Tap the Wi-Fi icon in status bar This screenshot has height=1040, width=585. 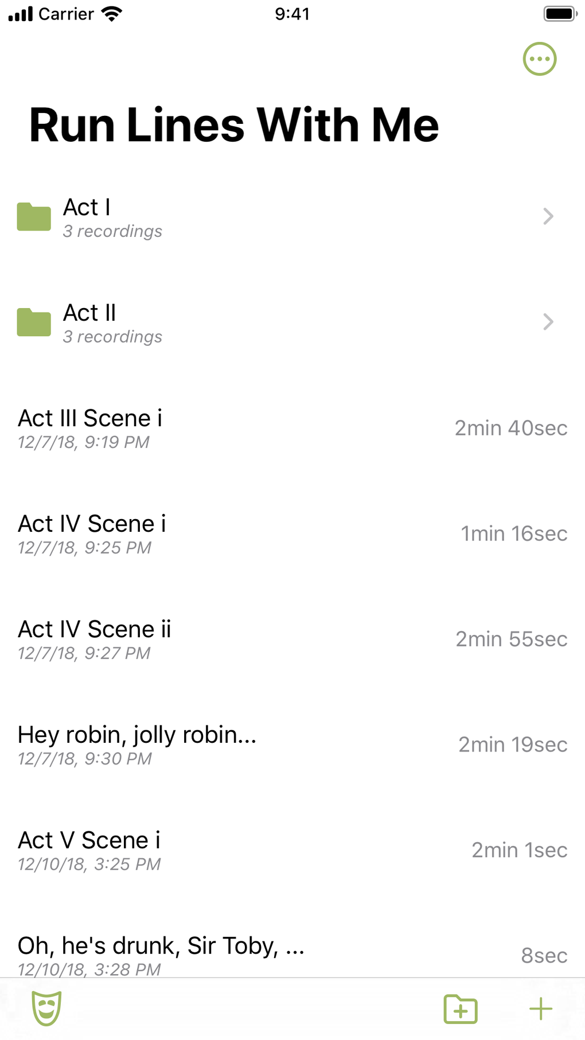tap(111, 14)
